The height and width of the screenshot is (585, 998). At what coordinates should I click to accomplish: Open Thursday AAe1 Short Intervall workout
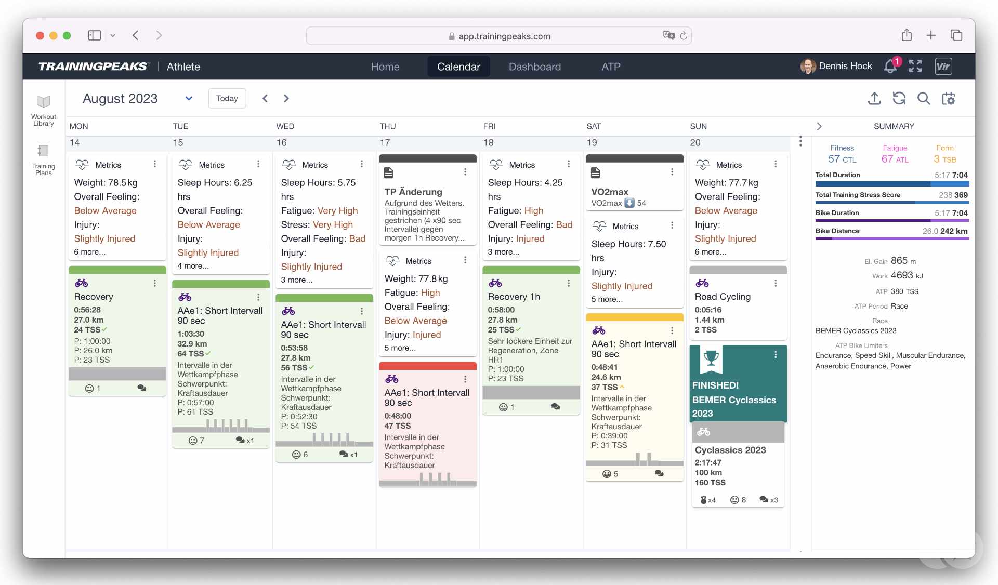(428, 424)
